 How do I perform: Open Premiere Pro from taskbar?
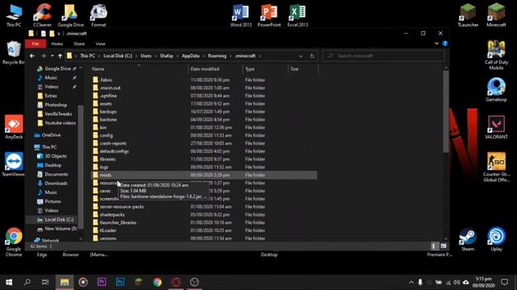point(102,282)
